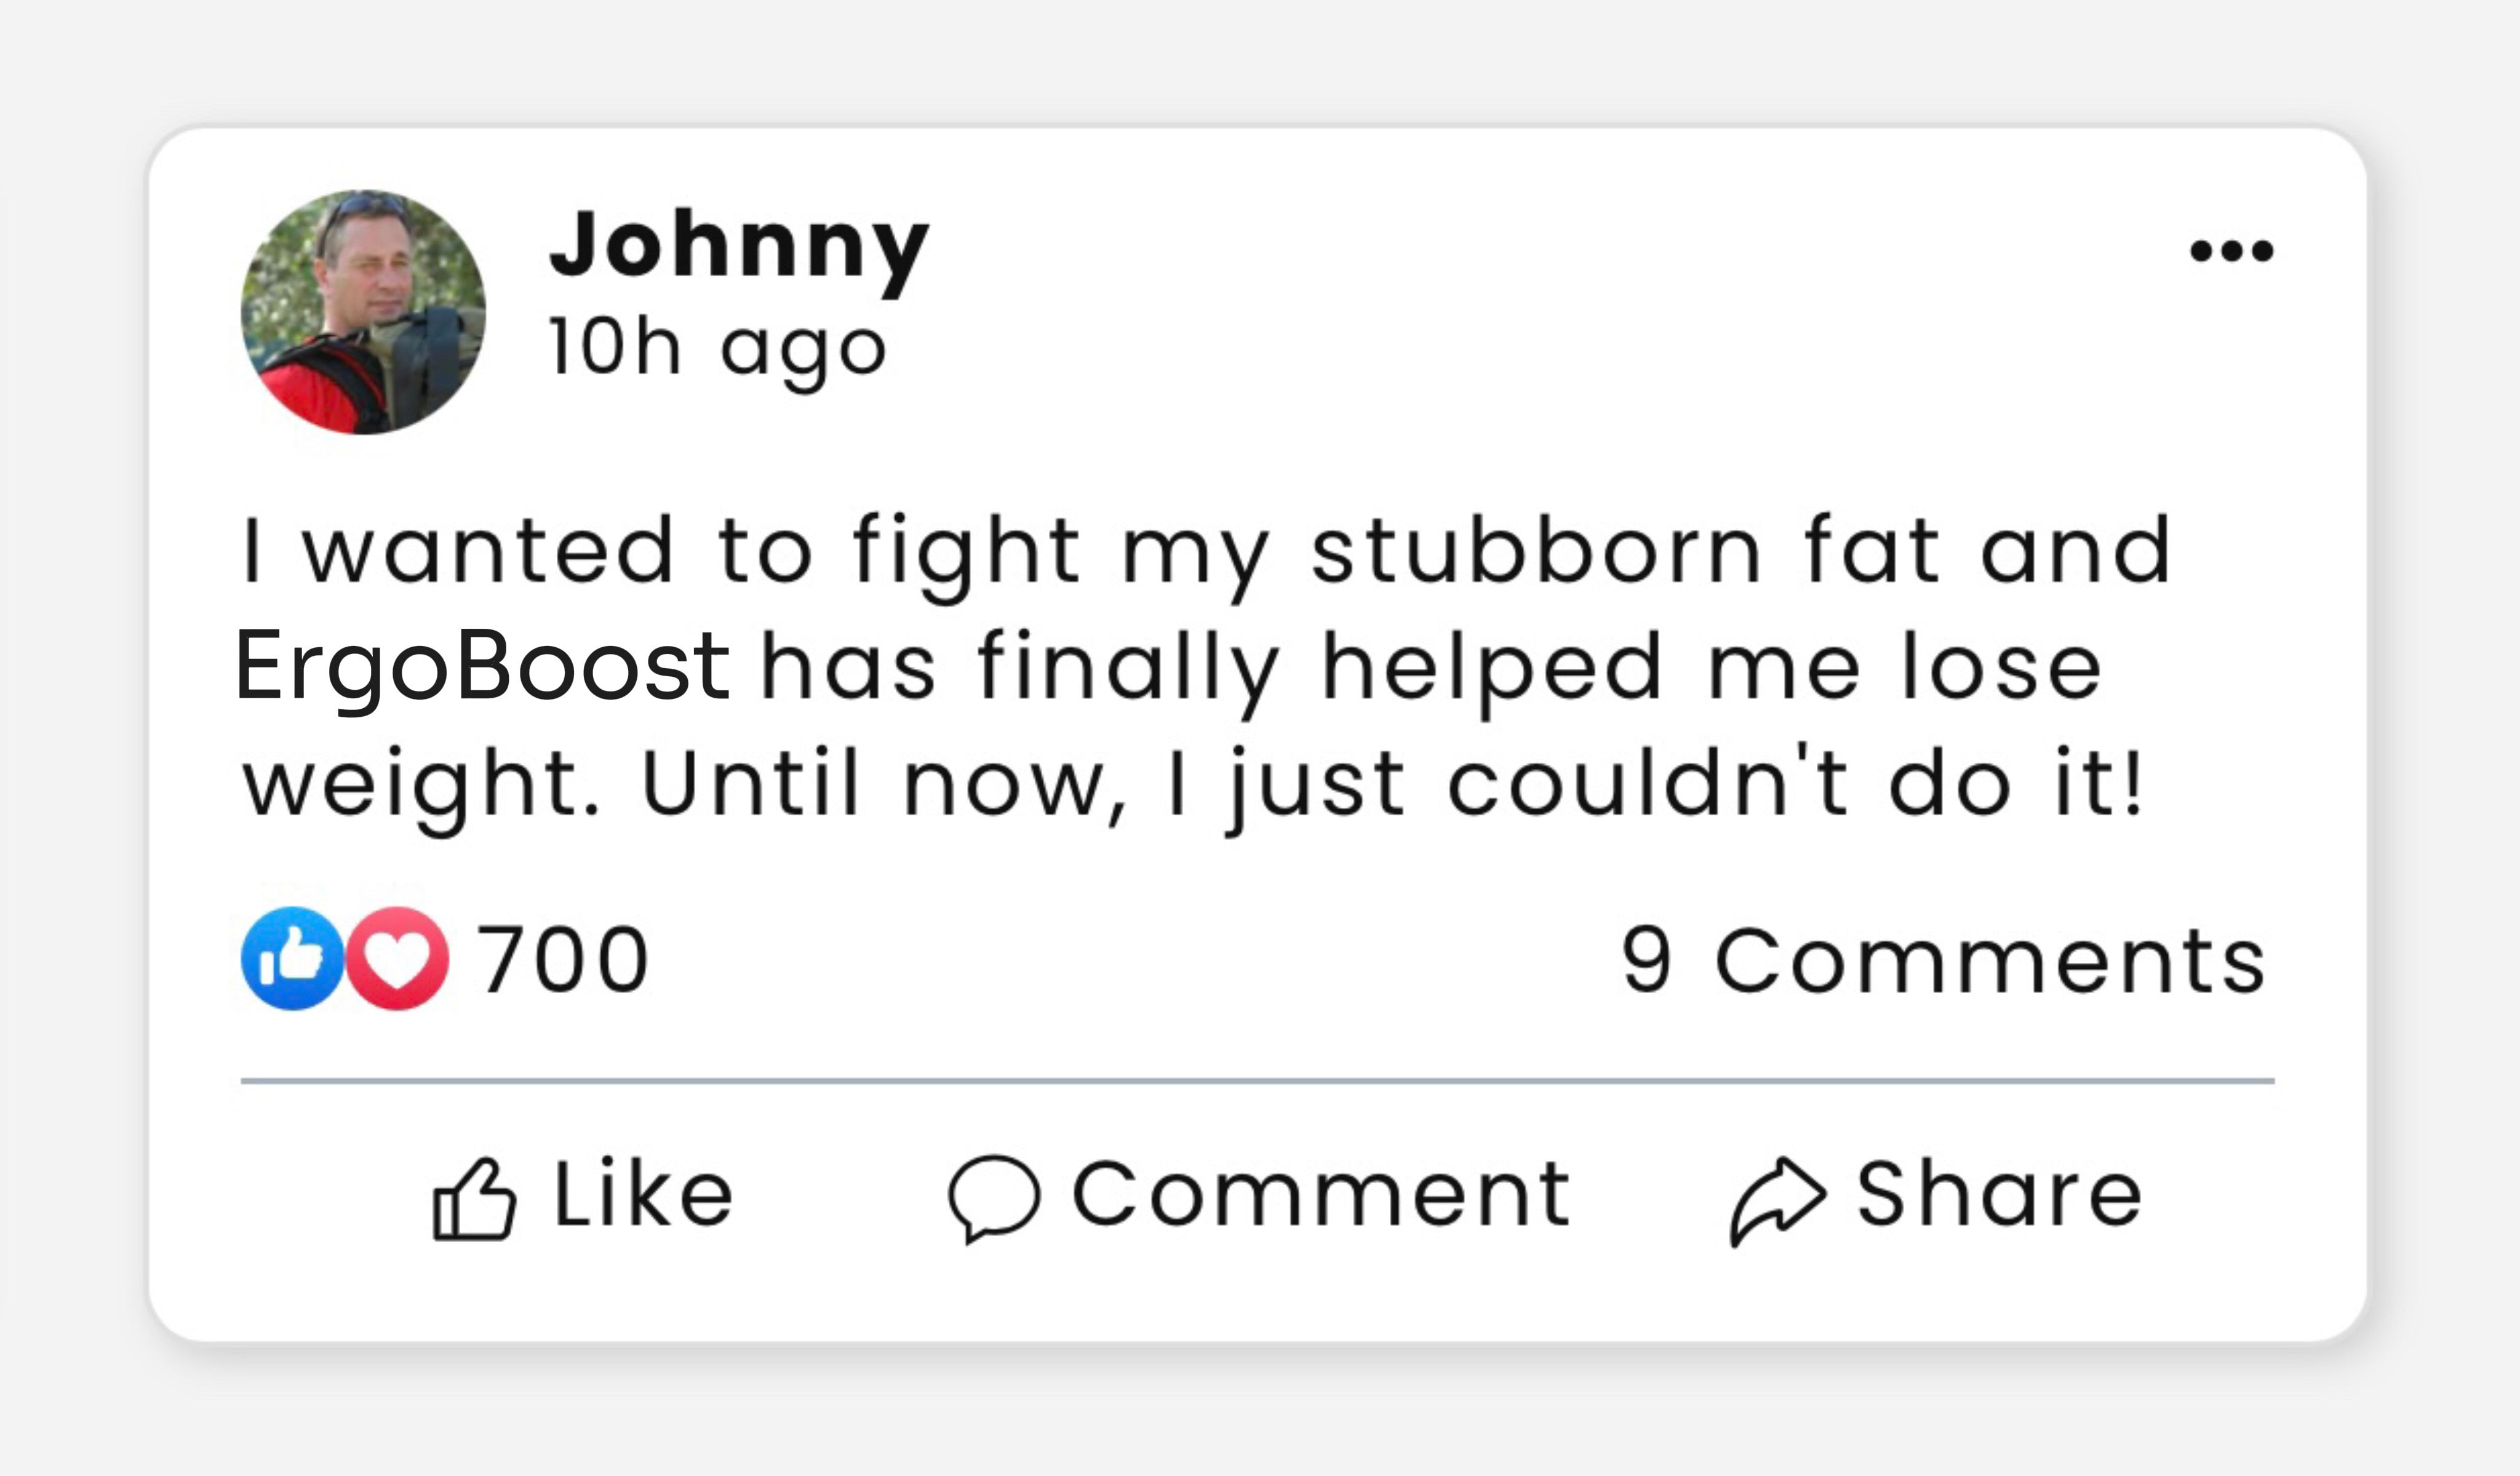Open the Johnny profile name link

coord(739,245)
